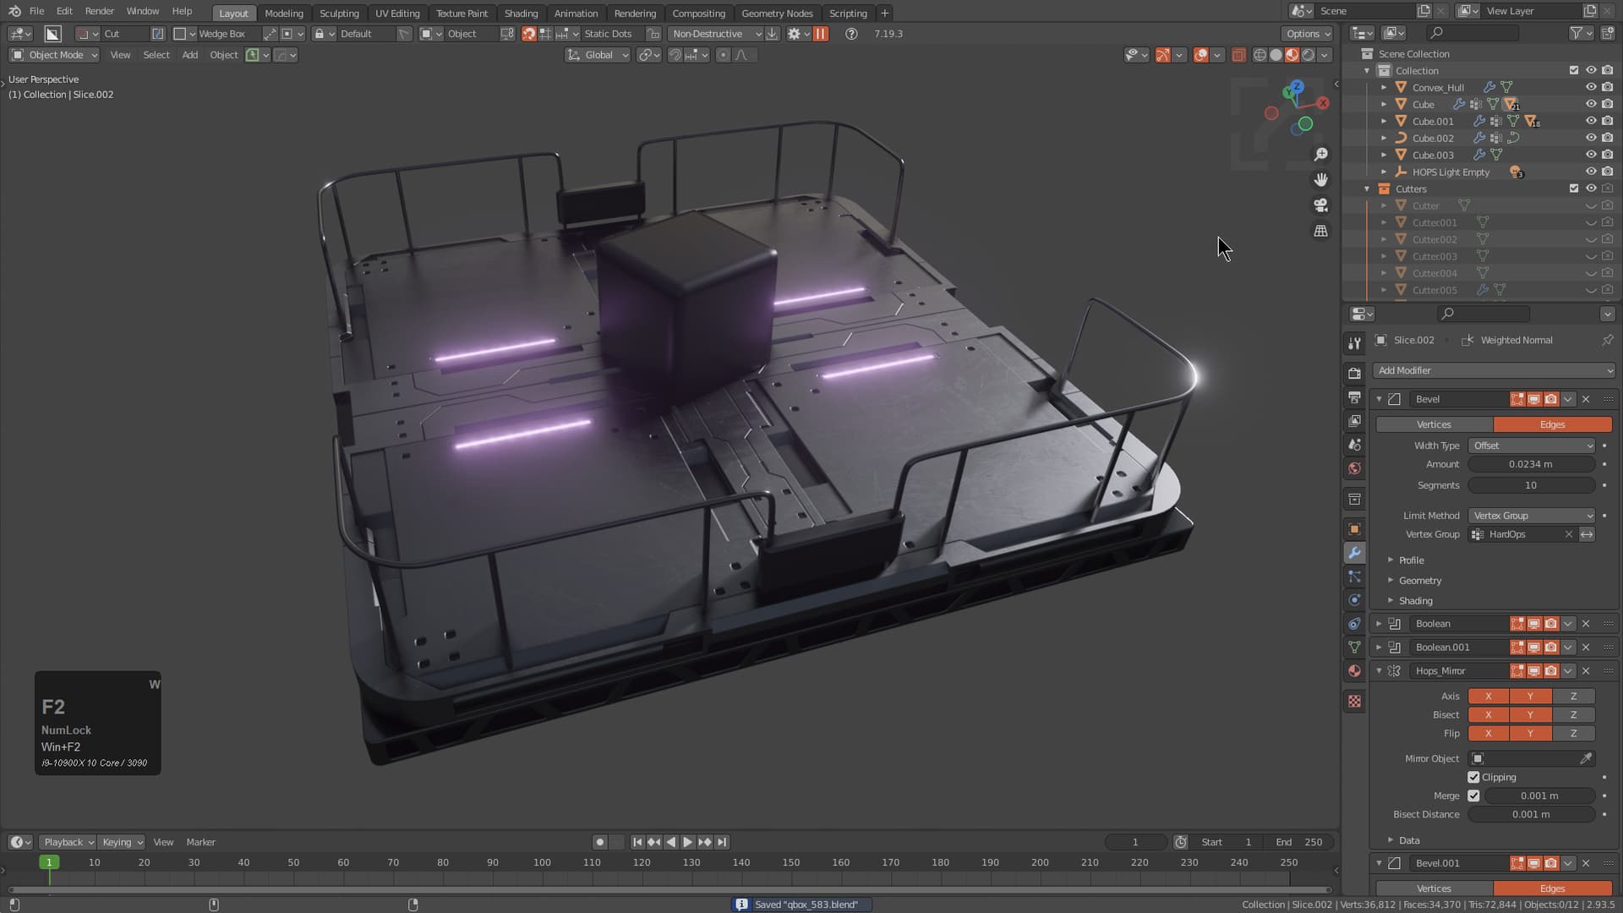Click the Add Modifier button
This screenshot has width=1623, height=913.
(1493, 370)
